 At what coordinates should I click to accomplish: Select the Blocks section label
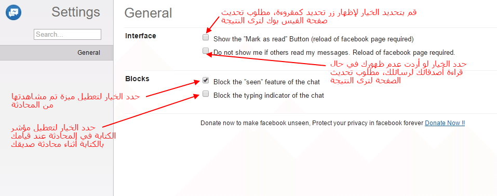click(137, 79)
